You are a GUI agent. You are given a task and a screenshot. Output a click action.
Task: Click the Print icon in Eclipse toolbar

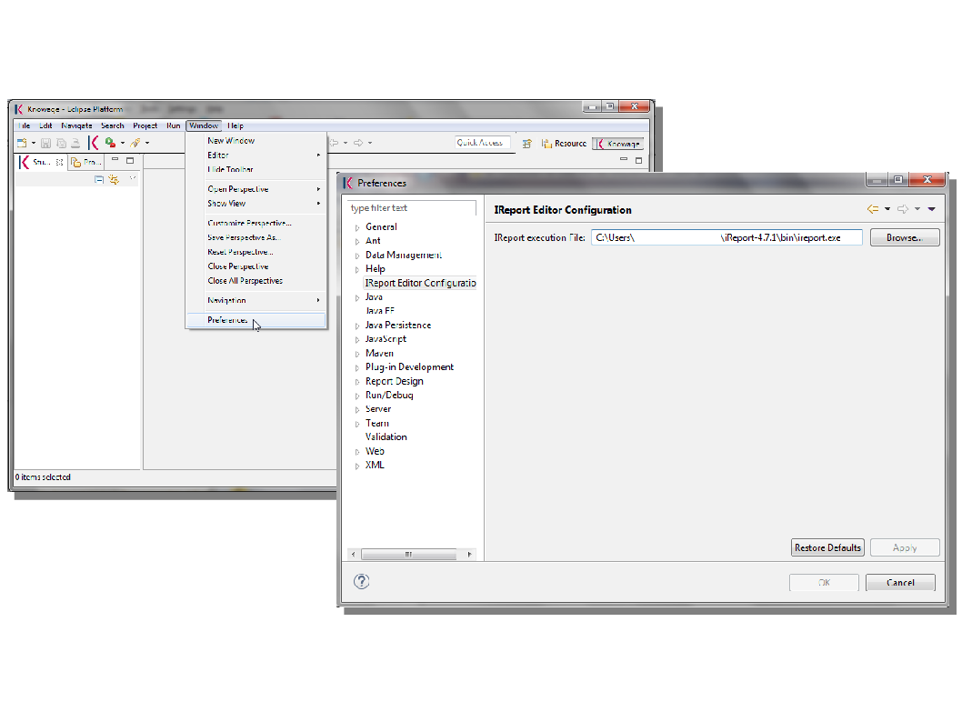click(x=75, y=143)
